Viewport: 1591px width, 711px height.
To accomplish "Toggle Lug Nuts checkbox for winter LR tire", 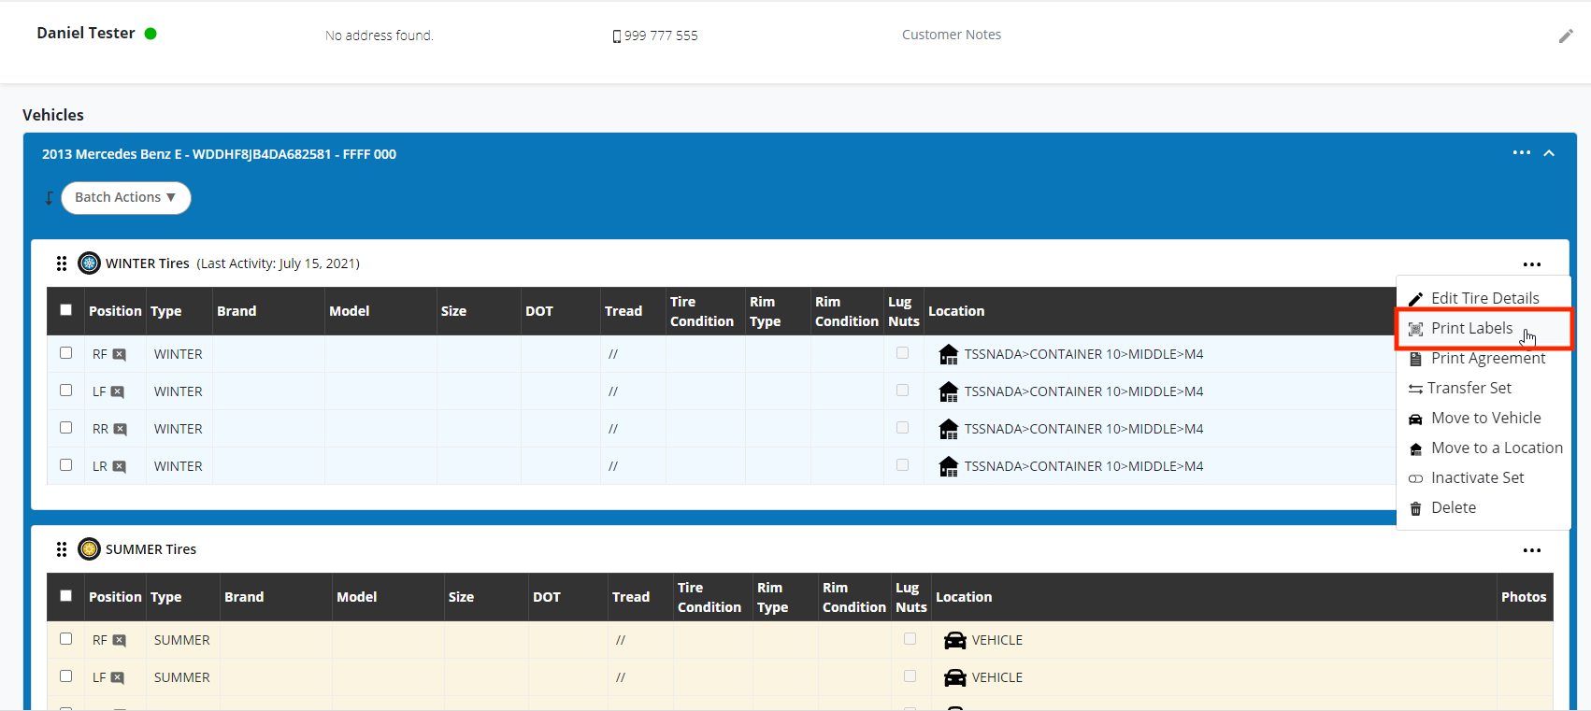I will click(902, 465).
